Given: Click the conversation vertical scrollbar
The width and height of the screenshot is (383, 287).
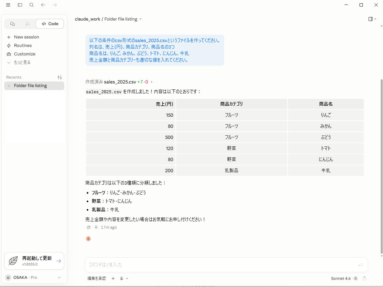Looking at the screenshot, I should (382, 166).
